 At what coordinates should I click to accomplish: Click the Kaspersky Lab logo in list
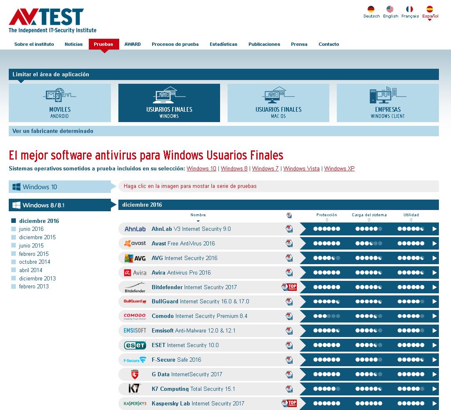tap(135, 403)
